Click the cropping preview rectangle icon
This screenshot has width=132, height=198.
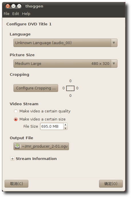tap(70, 88)
